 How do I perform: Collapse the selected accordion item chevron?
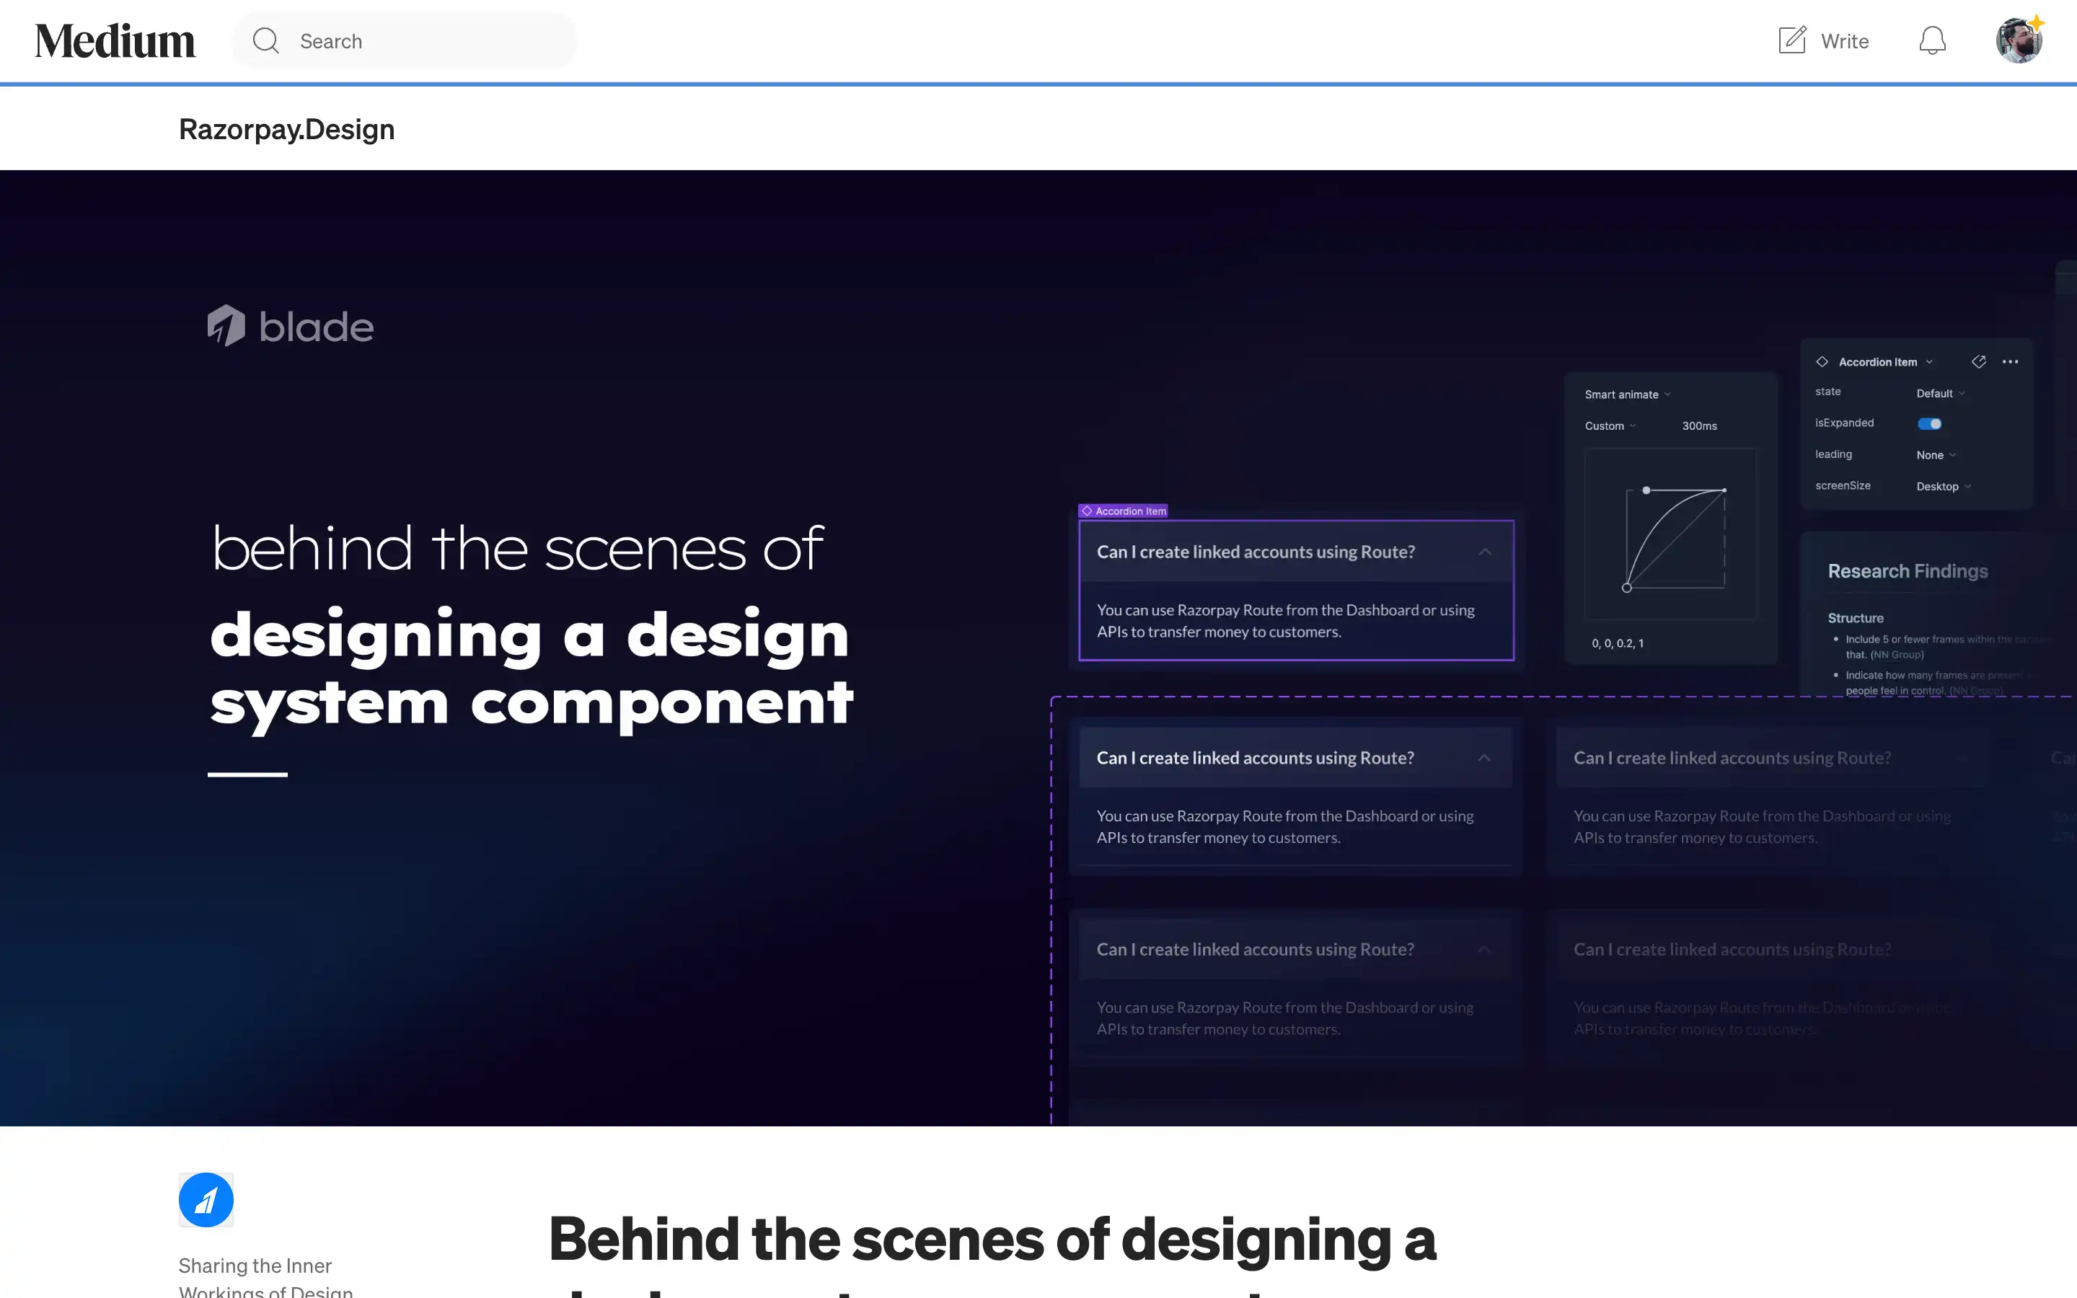pos(1485,552)
